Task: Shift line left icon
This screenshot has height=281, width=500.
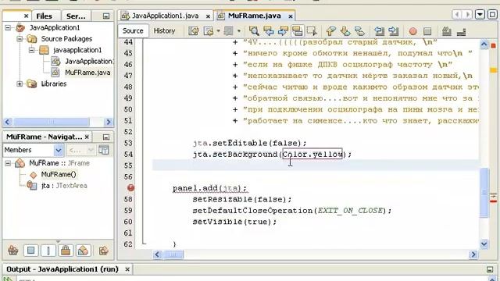Action: 379,31
